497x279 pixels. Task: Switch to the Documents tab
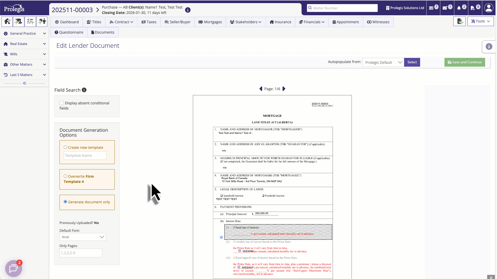(x=103, y=32)
